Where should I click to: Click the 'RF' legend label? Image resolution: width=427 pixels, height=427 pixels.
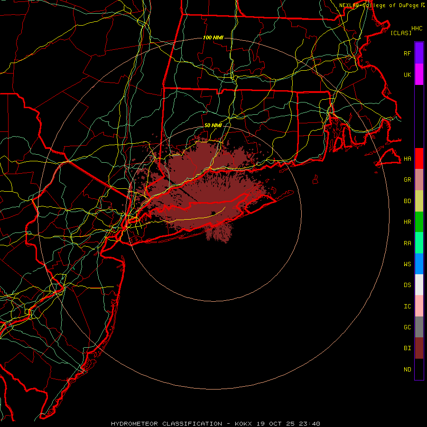point(407,53)
